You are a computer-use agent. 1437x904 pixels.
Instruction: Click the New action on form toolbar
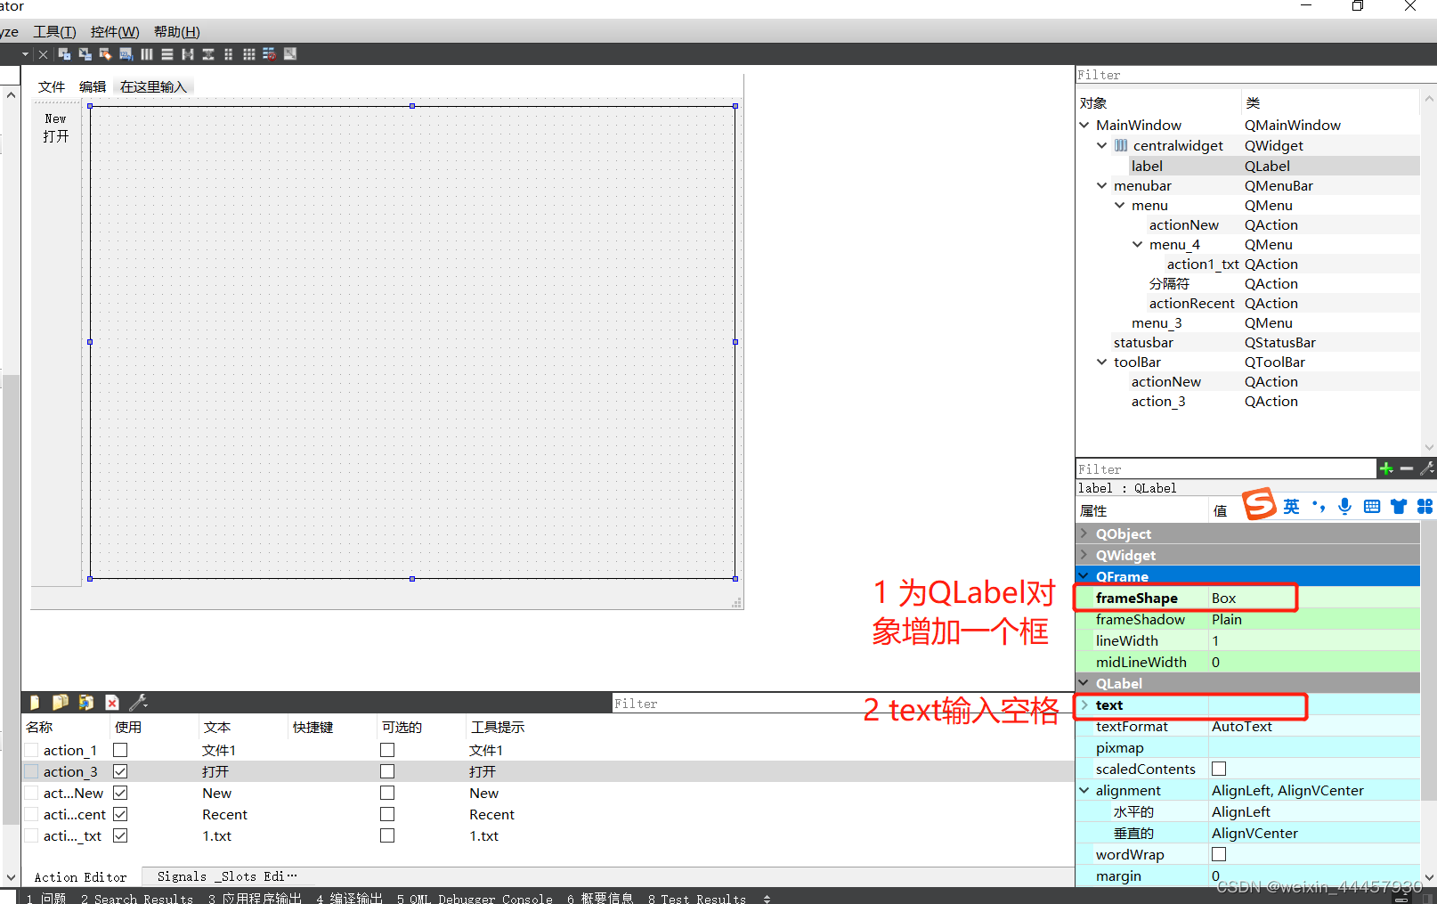[x=55, y=118]
